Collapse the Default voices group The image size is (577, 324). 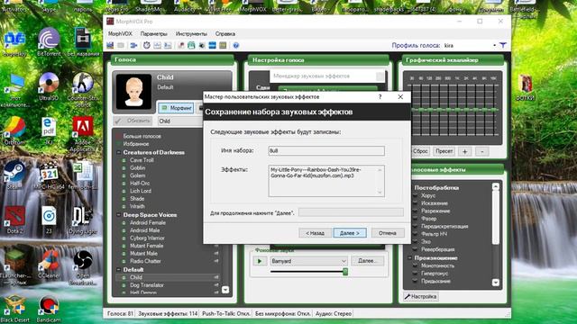119,269
